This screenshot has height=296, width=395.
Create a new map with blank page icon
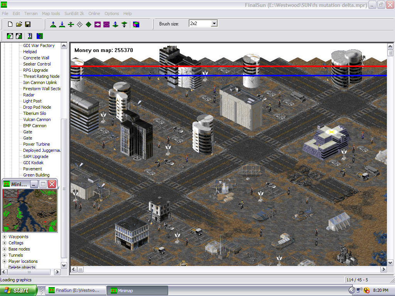coord(10,24)
